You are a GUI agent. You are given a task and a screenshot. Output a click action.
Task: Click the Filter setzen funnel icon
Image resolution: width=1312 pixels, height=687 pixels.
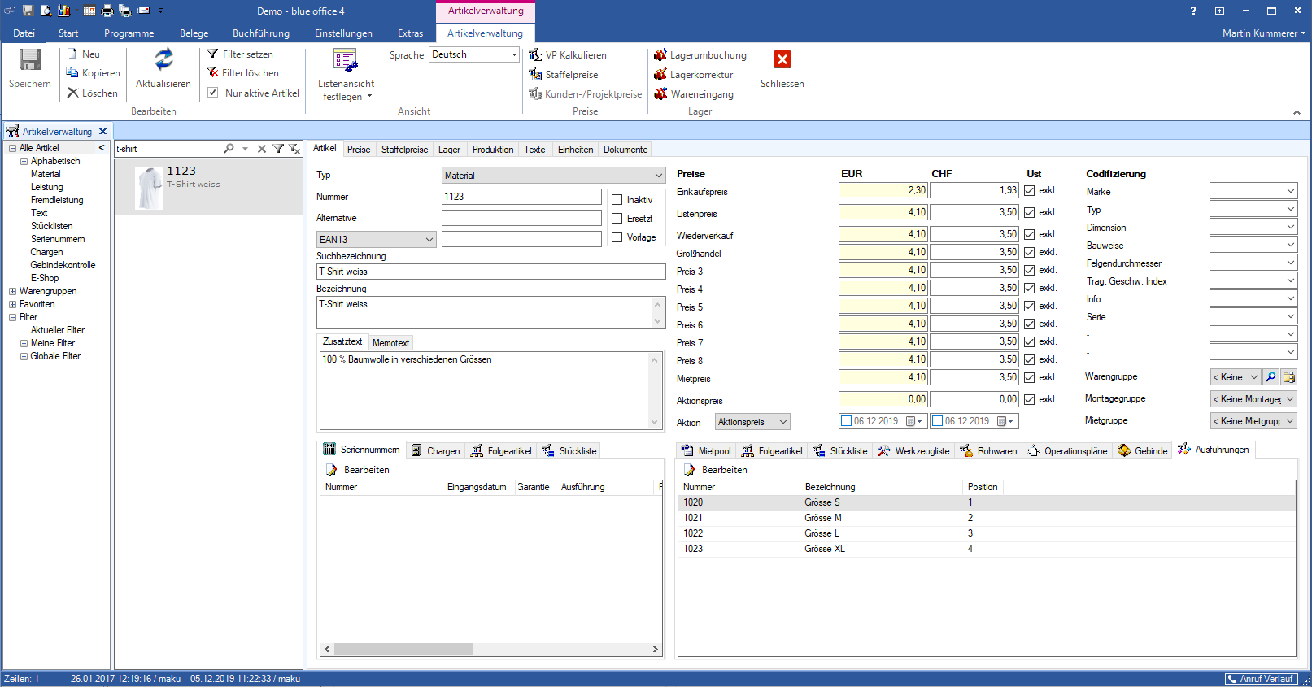(213, 54)
